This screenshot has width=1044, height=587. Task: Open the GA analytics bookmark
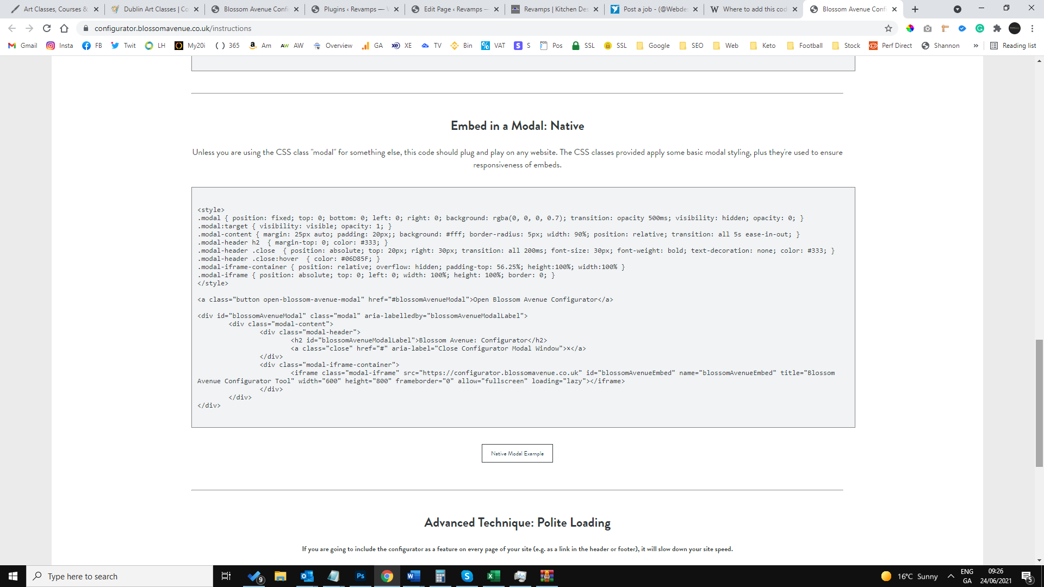coord(372,46)
